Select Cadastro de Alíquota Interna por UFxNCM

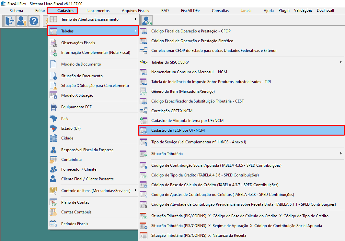(241, 121)
